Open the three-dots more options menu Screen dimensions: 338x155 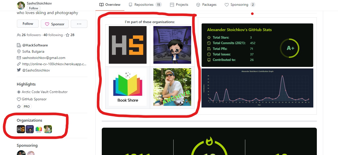click(79, 24)
